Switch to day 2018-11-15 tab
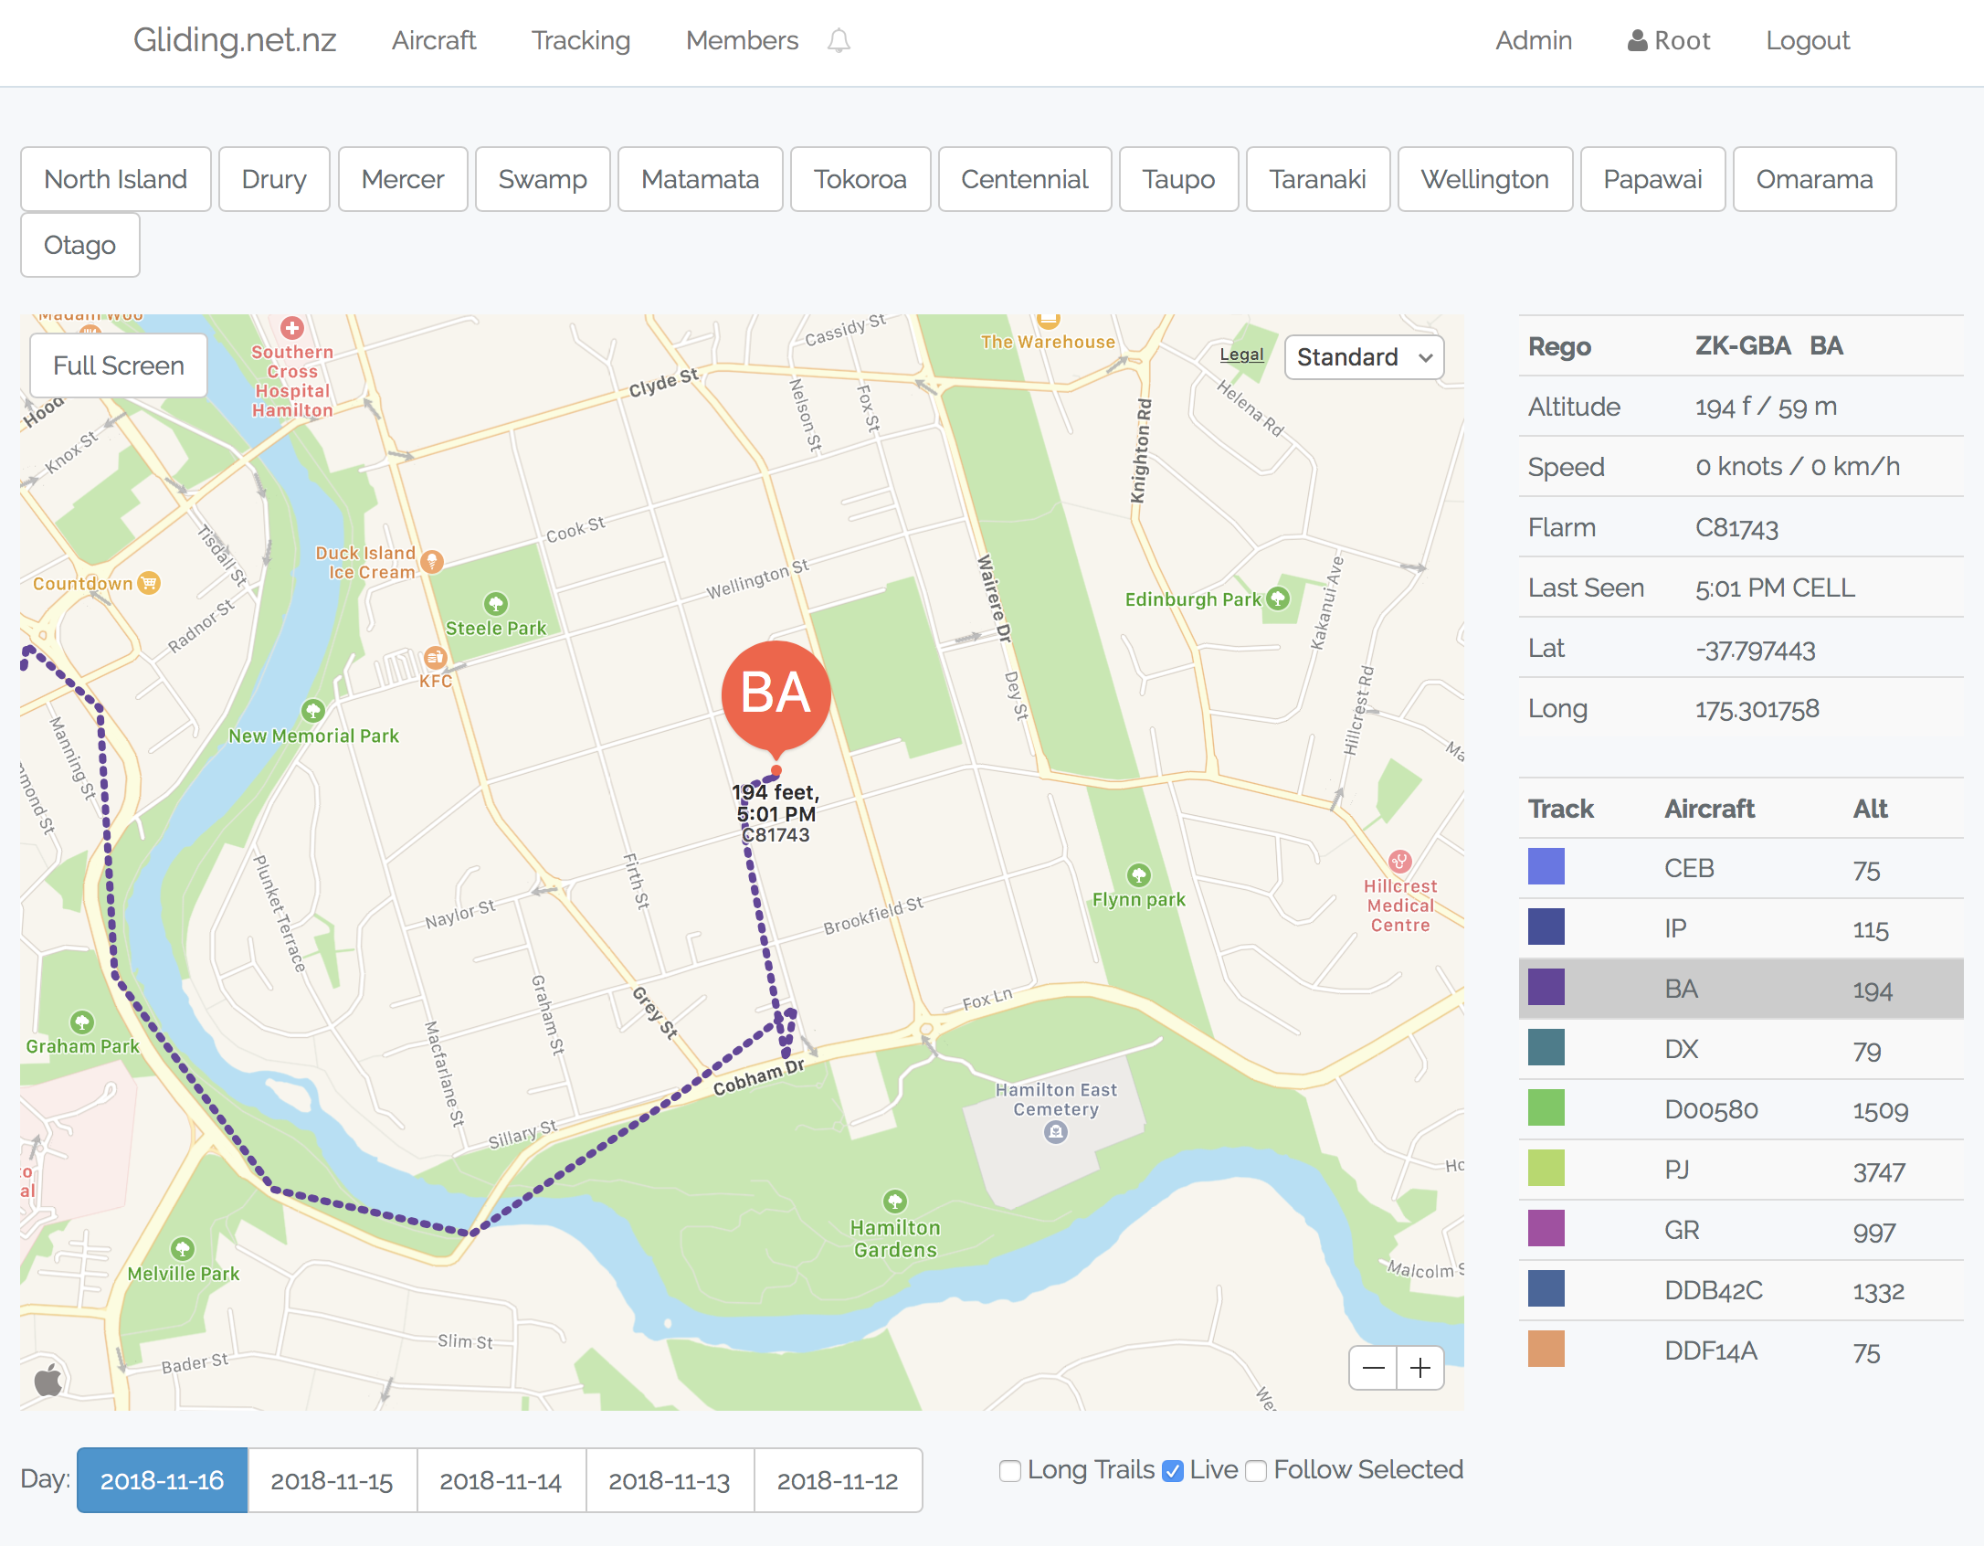 (332, 1480)
